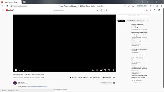Open the account avatar menu
Image resolution: width=164 pixels, height=92 pixels.
(159, 10)
